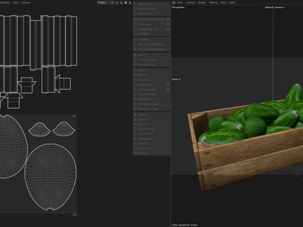The height and width of the screenshot is (227, 303).
Task: Open the Textures menu in UV editor
Action: [26, 3]
